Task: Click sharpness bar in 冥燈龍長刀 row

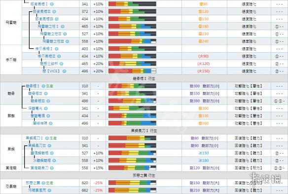Action: [x=132, y=168]
